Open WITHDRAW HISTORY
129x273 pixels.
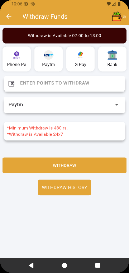tap(64, 188)
